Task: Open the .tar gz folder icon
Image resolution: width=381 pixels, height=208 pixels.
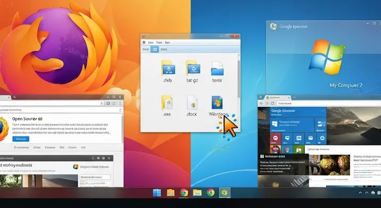Action: 193,68
